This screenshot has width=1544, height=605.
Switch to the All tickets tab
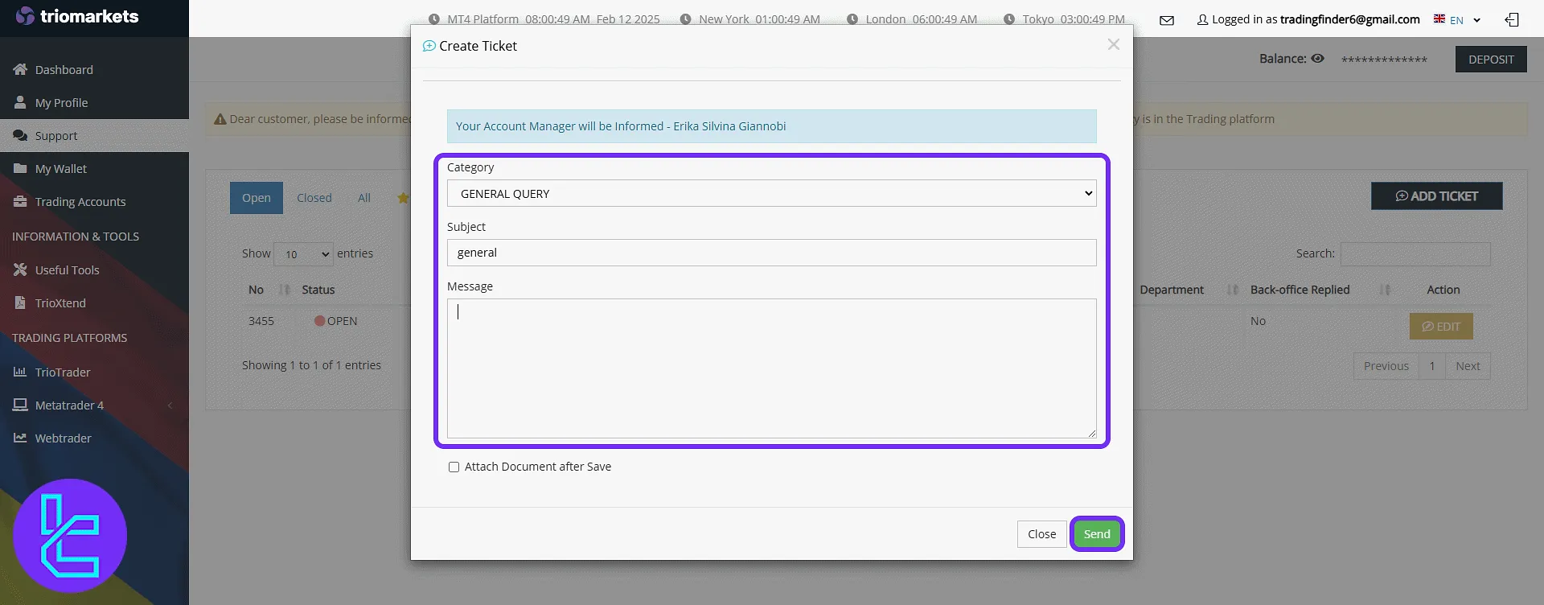[x=364, y=198]
